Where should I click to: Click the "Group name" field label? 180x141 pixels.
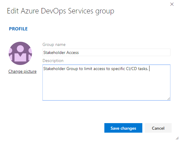54,45
